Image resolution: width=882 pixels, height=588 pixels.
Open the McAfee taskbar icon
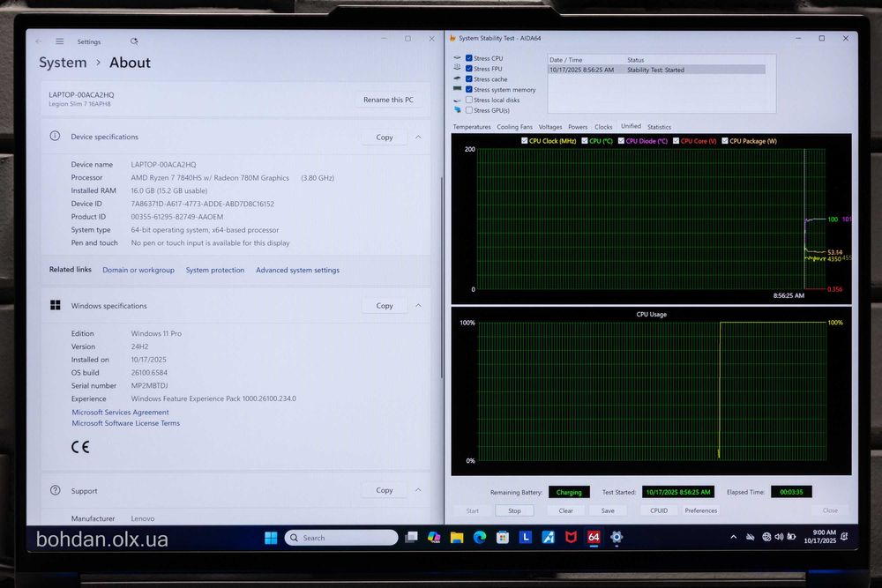(571, 538)
